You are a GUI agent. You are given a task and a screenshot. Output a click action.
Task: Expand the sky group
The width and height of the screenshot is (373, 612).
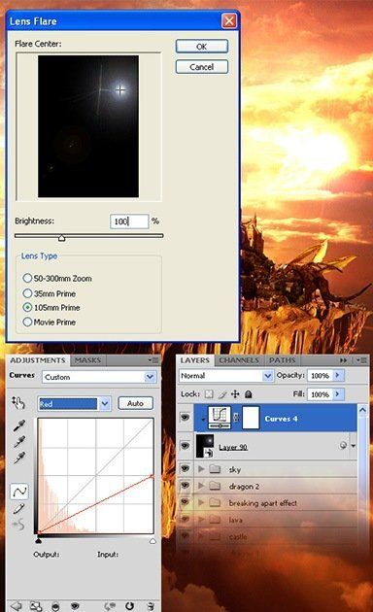point(201,469)
